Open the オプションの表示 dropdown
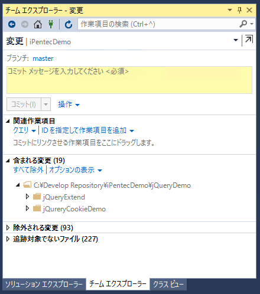The height and width of the screenshot is (294, 260). point(76,170)
